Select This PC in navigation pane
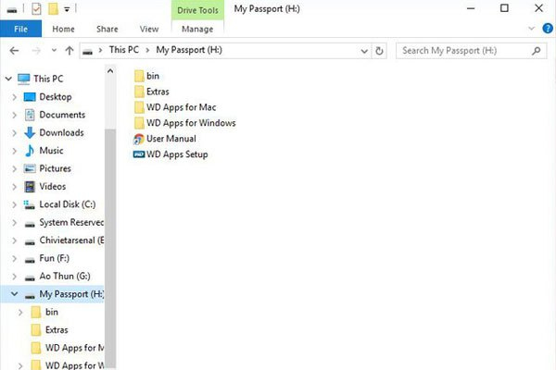This screenshot has height=370, width=556. tap(48, 79)
